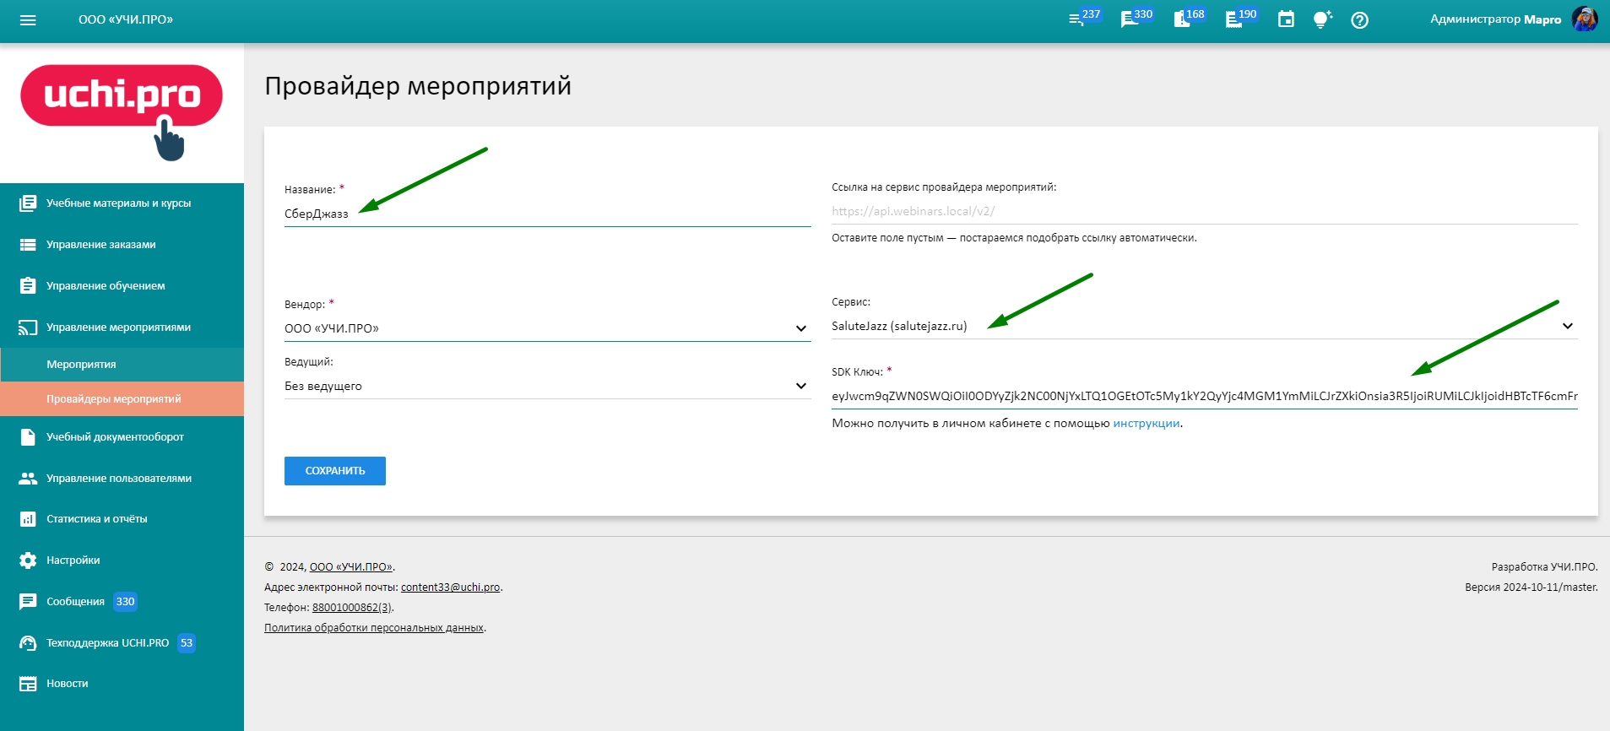
Task: Click the lightbulb ideas icon
Action: (x=1322, y=19)
